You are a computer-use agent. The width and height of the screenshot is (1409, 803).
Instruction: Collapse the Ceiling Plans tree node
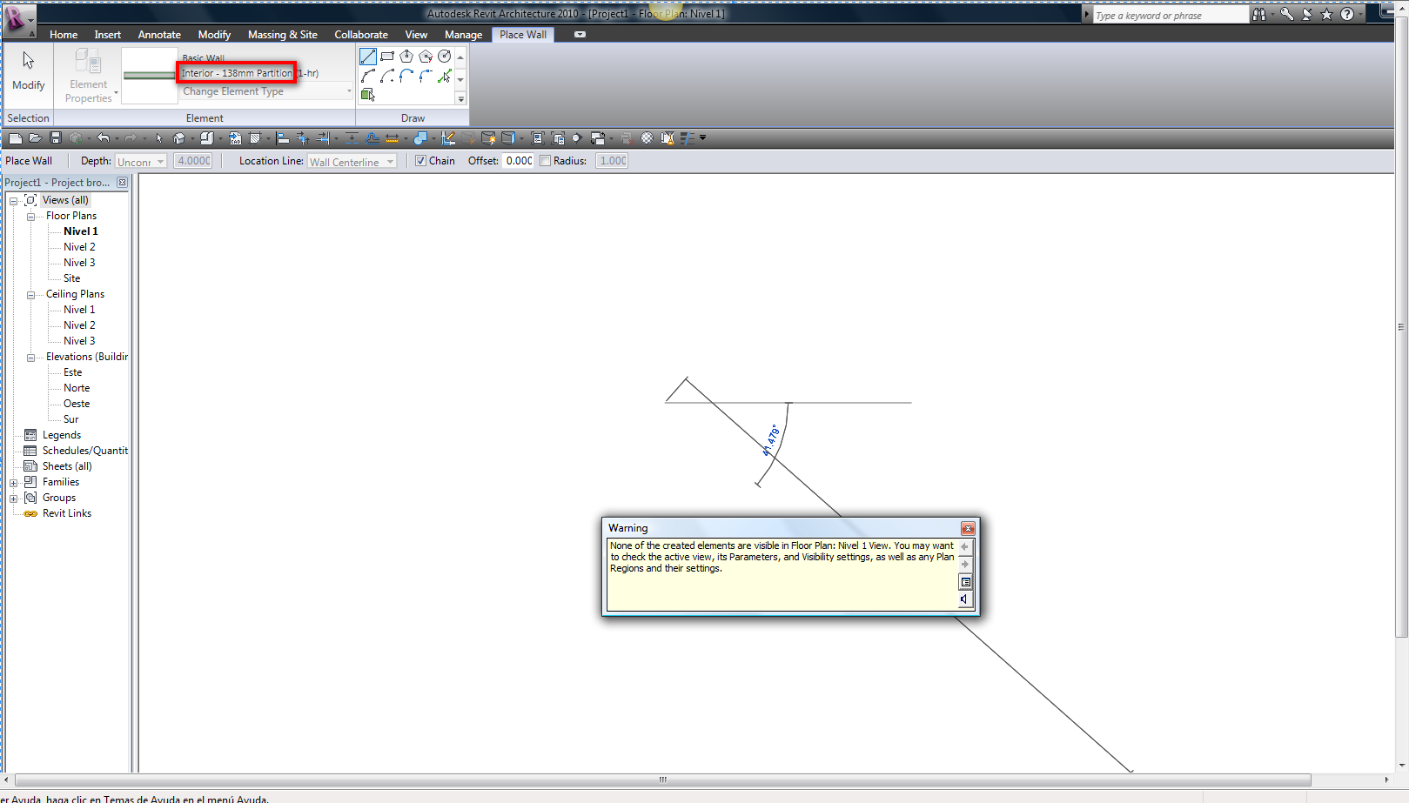click(x=30, y=295)
